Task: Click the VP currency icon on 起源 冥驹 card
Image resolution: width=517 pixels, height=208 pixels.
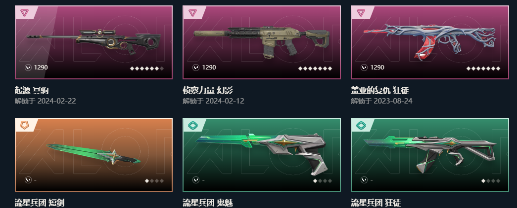Action: [28, 68]
